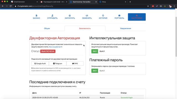Viewport: 177px width, 99px height.
Task: Open the Баланс section
Action: [x=37, y=17]
